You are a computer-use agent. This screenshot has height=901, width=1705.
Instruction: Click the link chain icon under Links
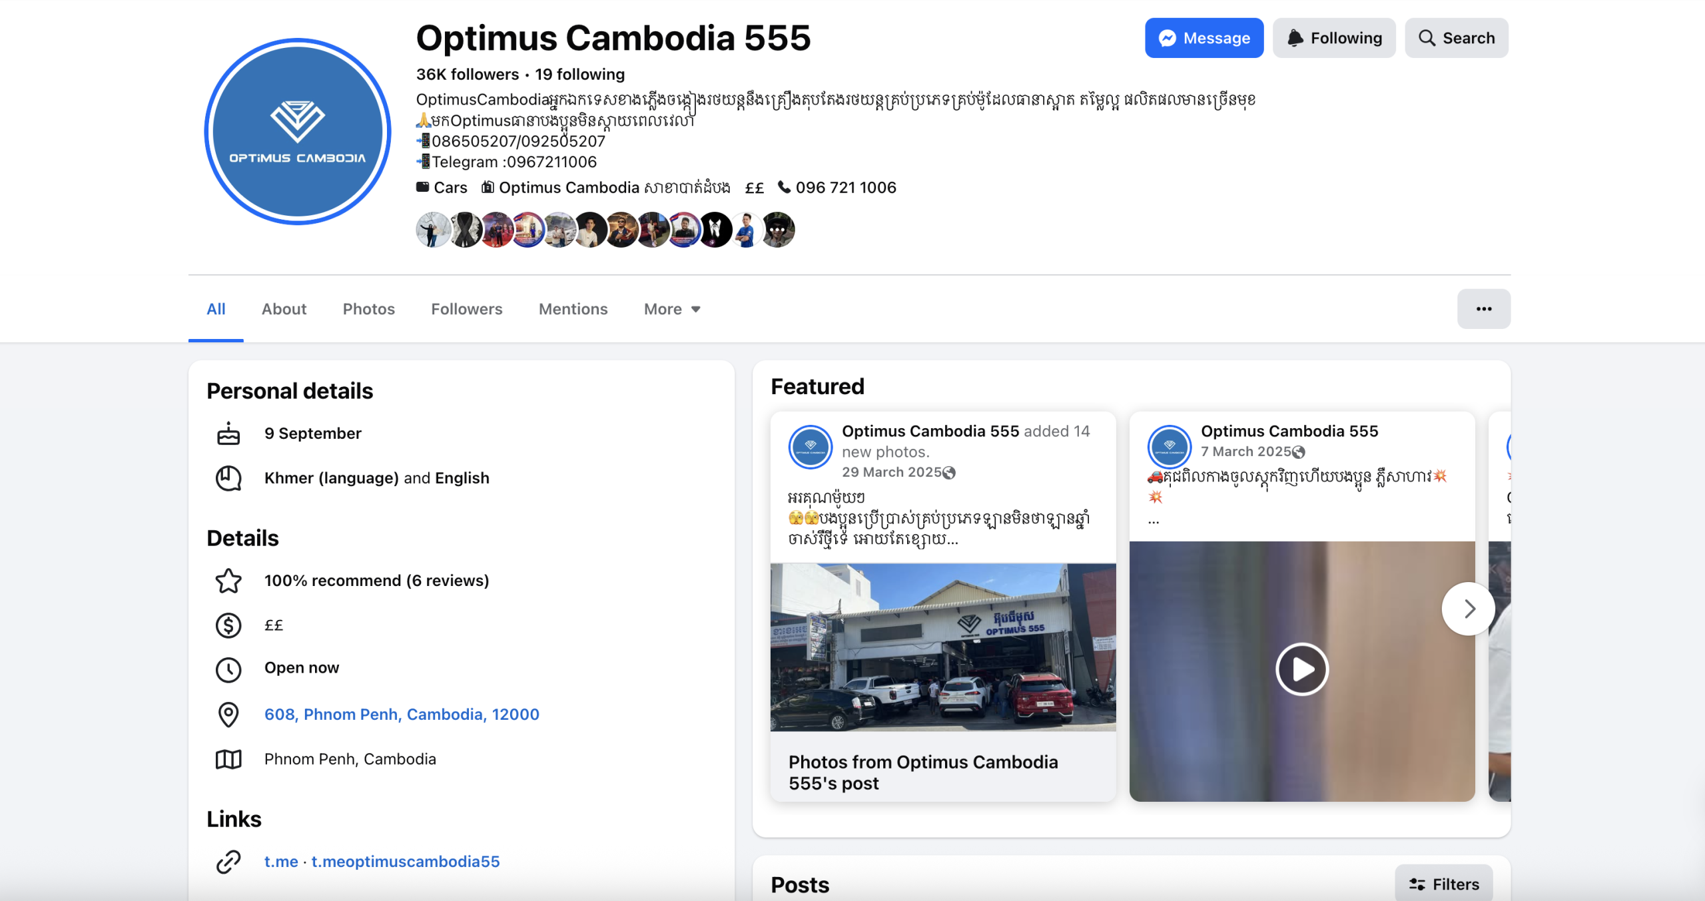click(228, 862)
